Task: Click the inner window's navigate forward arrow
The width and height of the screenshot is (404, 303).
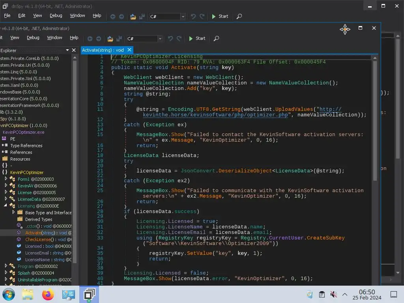Action: coord(99,39)
